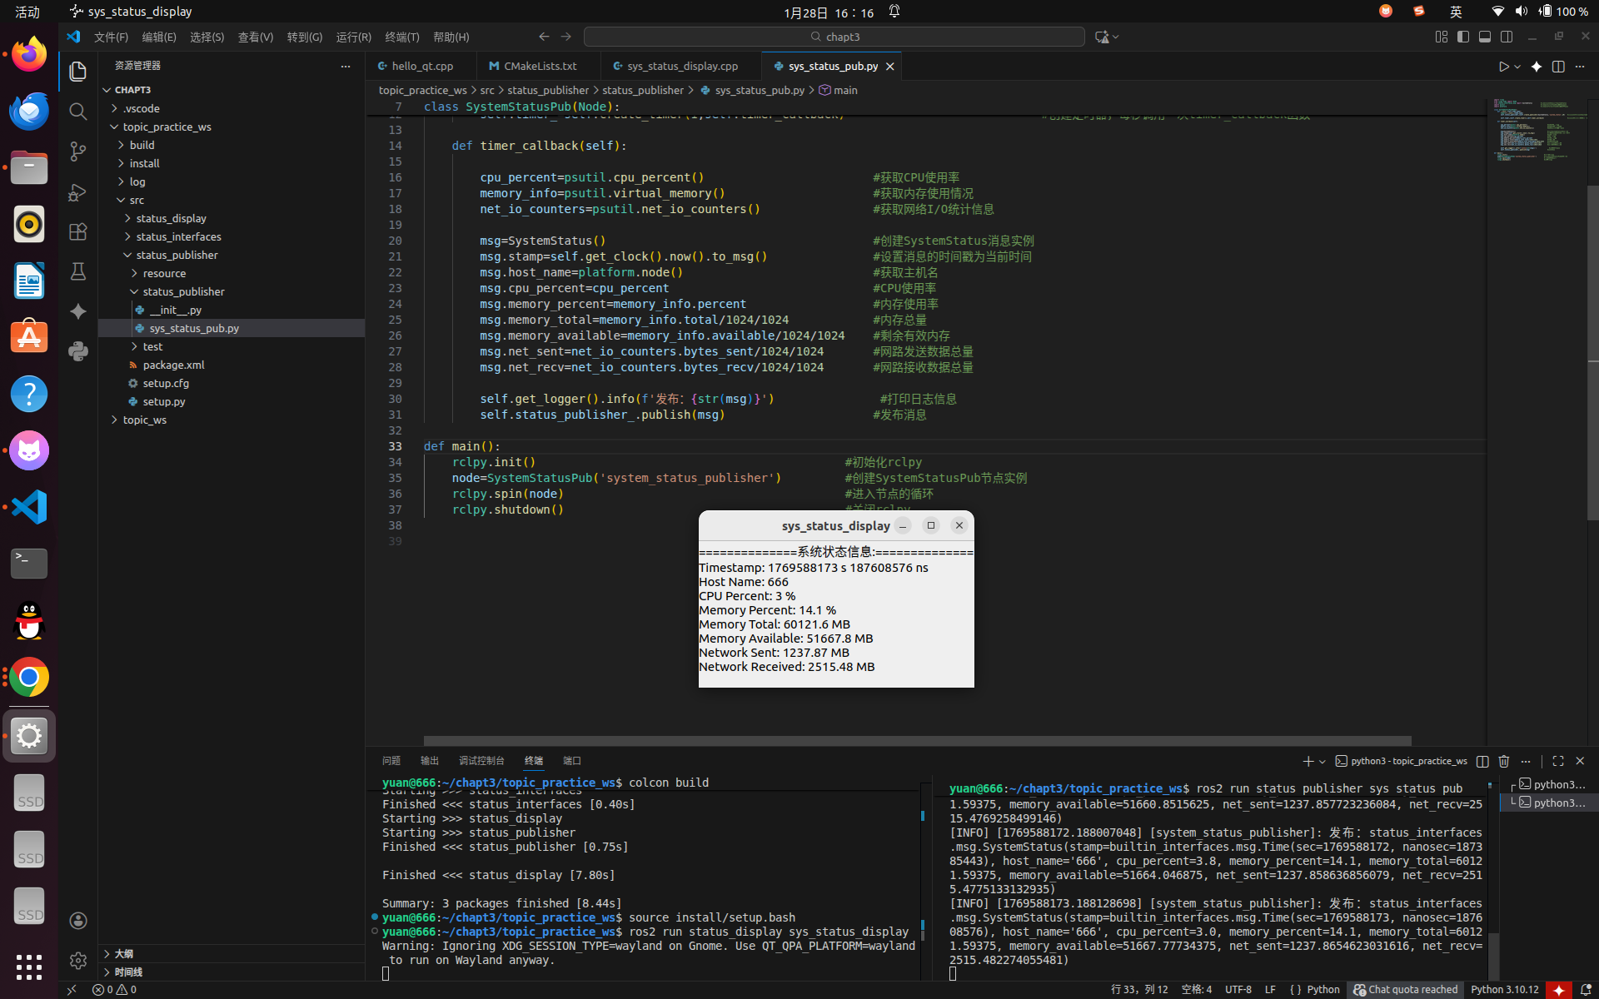Open the Search view in activity bar
This screenshot has height=999, width=1599.
(77, 112)
